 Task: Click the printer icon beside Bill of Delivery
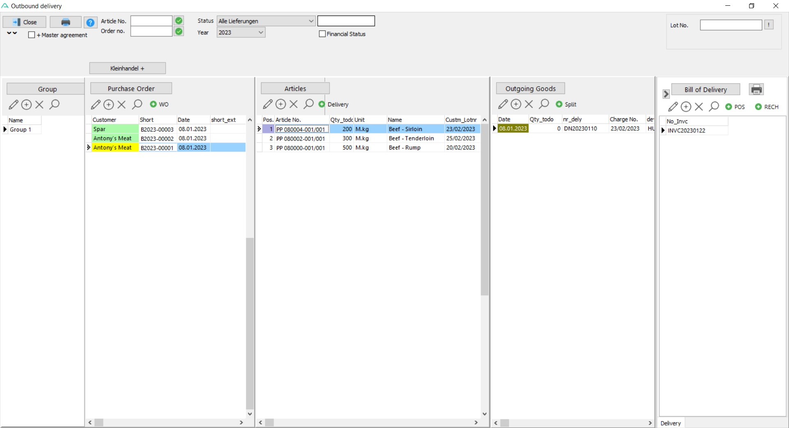(x=756, y=90)
